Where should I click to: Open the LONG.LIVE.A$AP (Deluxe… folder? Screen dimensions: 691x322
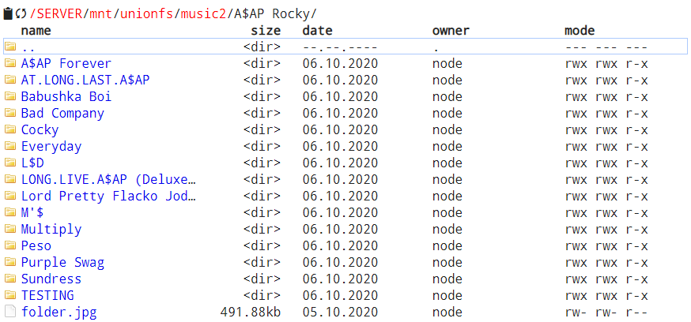108,179
